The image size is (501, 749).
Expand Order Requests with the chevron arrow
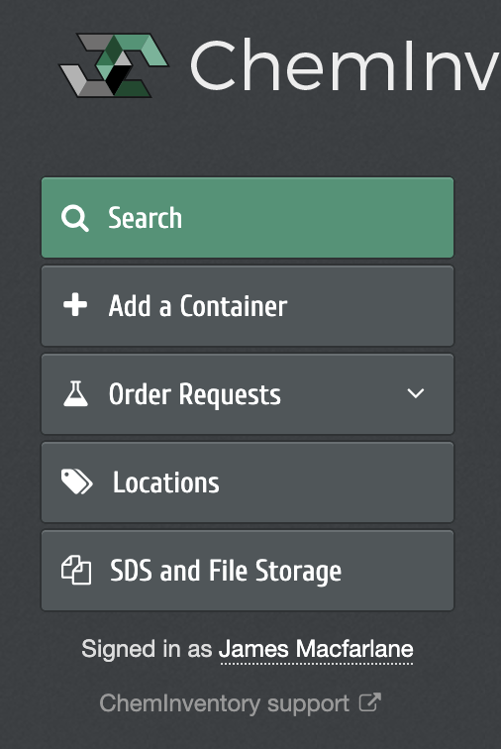[416, 393]
